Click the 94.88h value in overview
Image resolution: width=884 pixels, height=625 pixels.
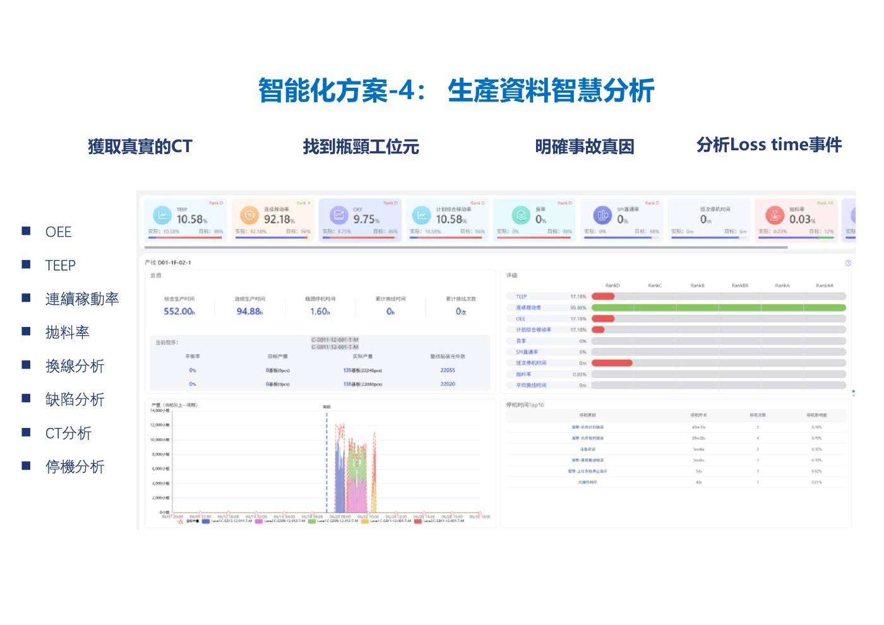tap(249, 311)
